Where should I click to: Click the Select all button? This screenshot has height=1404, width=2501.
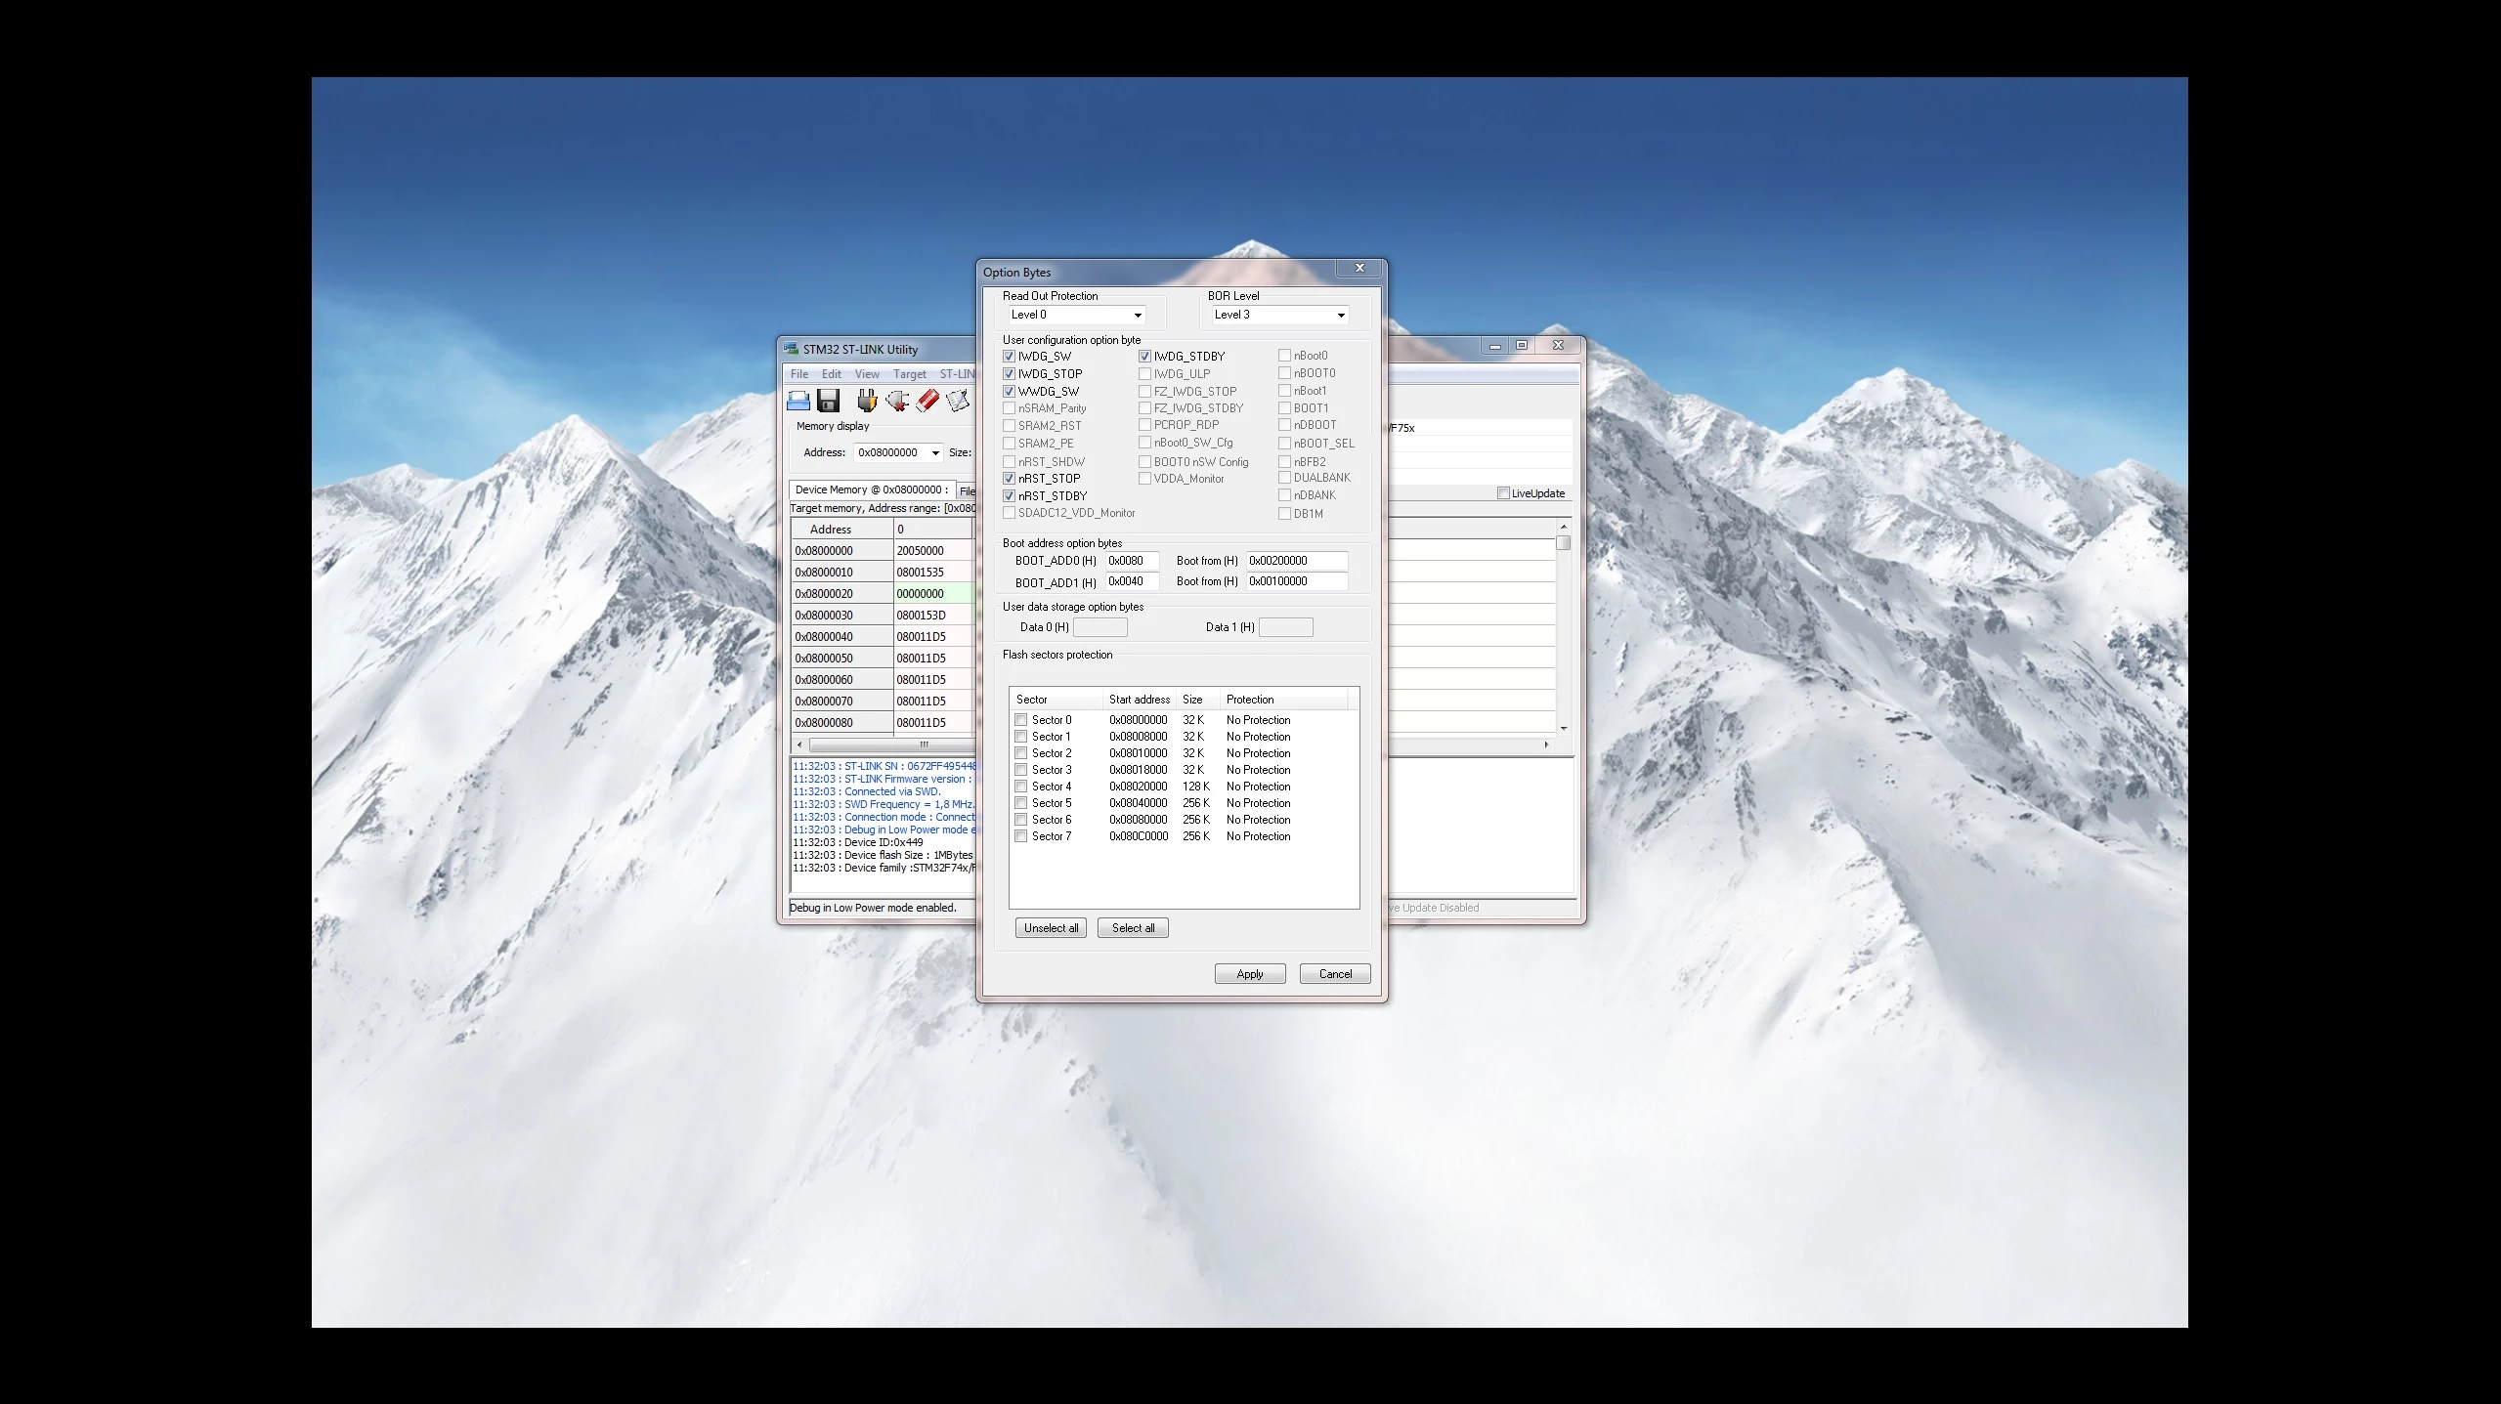[x=1133, y=928]
